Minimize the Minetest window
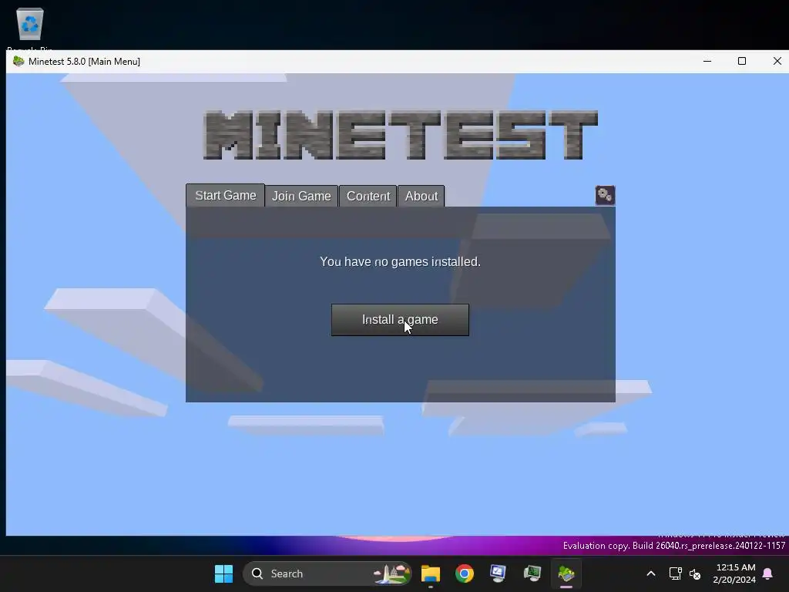Screen dimensions: 789x592 [x=707, y=62]
